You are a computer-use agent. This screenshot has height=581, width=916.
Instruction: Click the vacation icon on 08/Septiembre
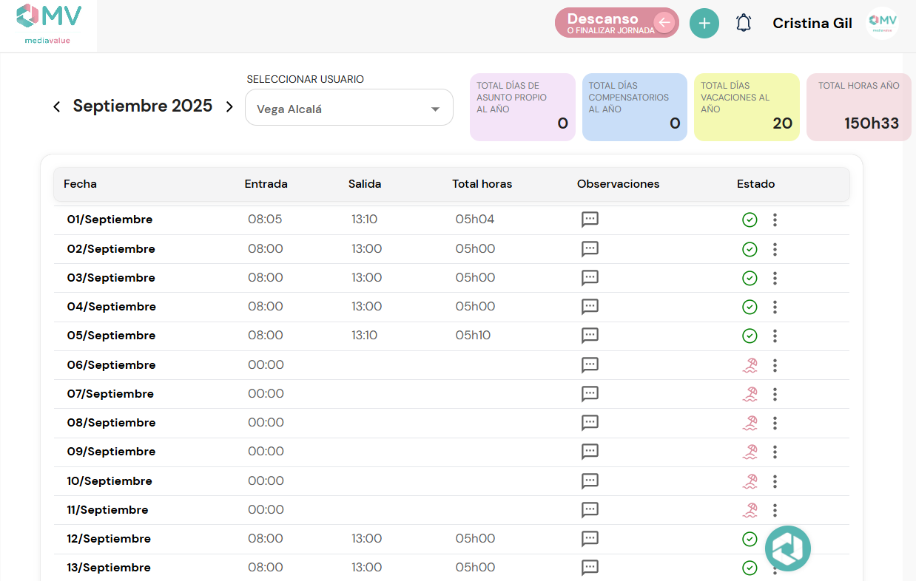pyautogui.click(x=750, y=423)
